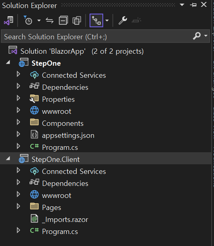Open the Pending Changes Filter dropdown arrow
The image size is (214, 246).
[39, 20]
